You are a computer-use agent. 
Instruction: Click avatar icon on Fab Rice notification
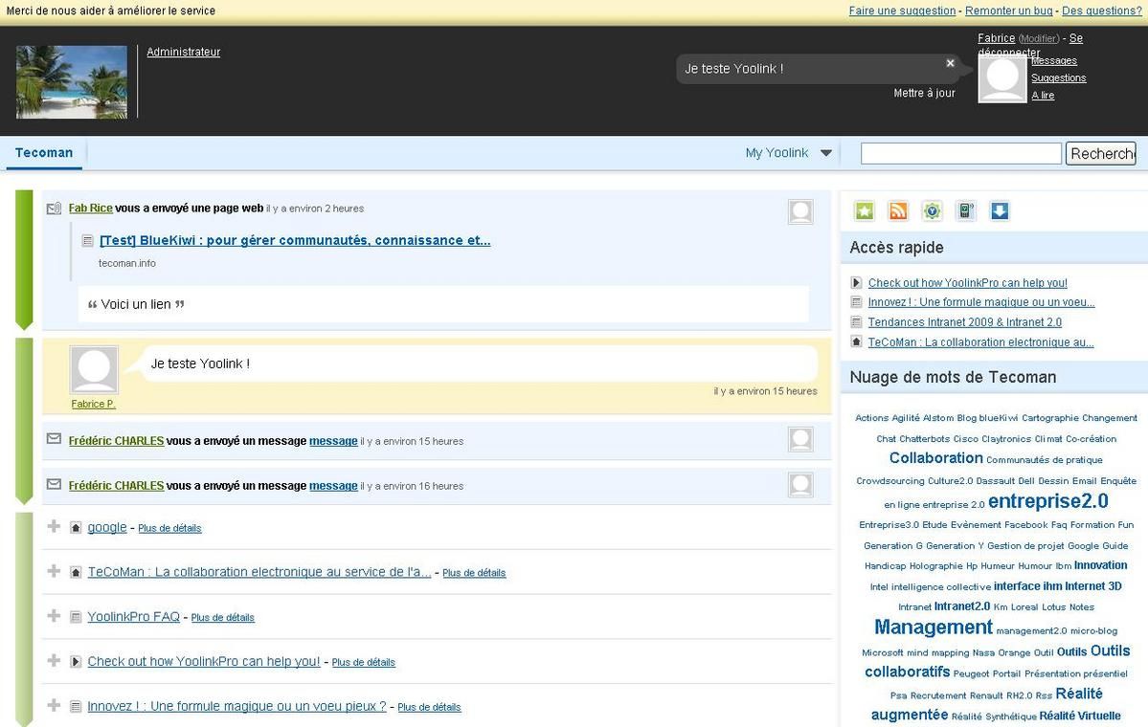coord(800,211)
